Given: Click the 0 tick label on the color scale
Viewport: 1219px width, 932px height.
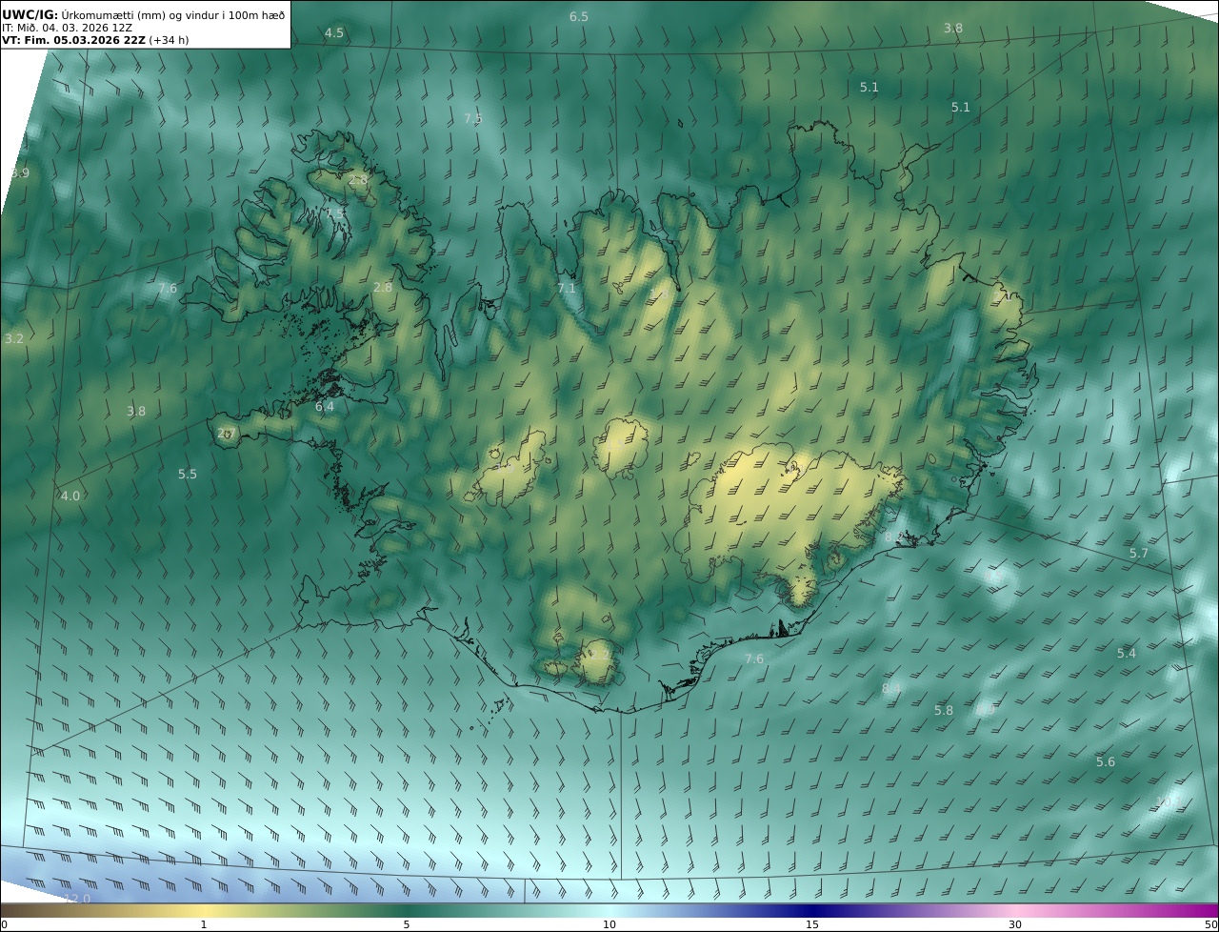Looking at the screenshot, I should click(x=4, y=925).
